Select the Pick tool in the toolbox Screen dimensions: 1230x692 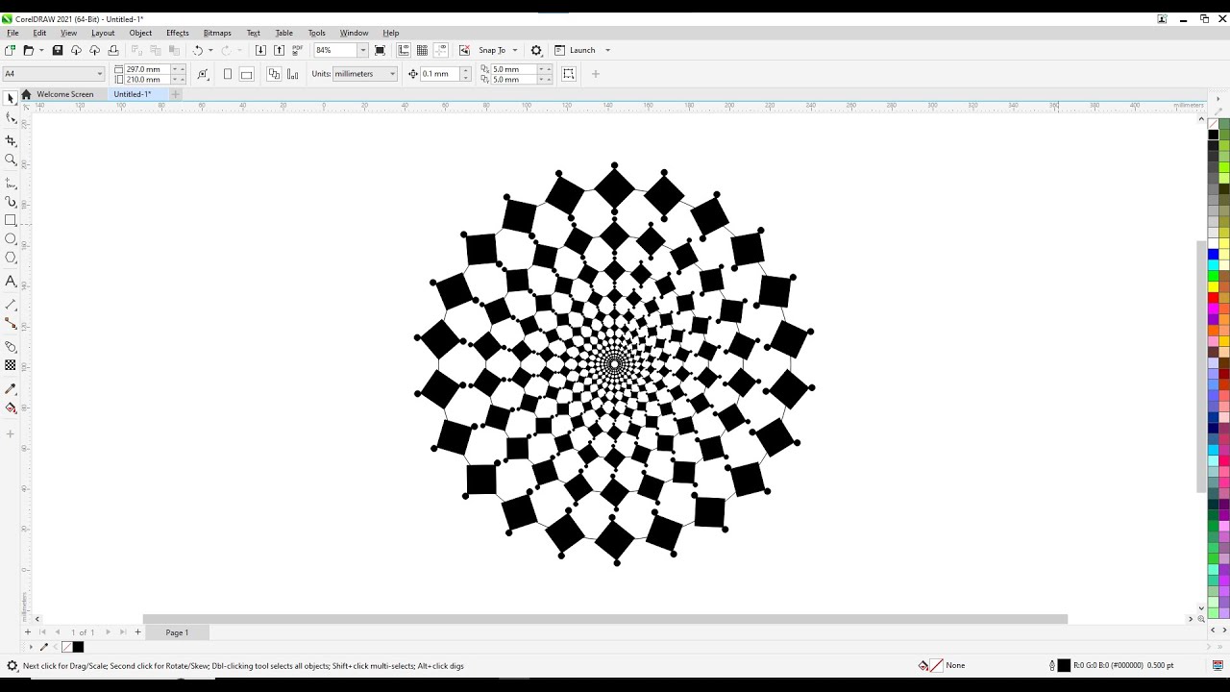(11, 98)
